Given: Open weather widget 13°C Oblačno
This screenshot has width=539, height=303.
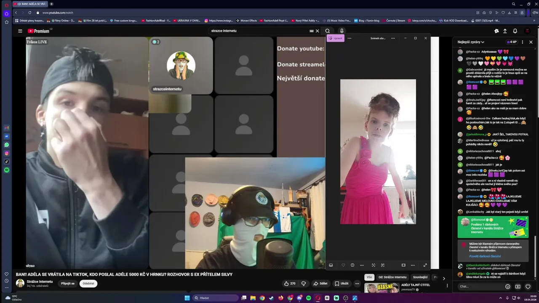Looking at the screenshot, I should coord(13,298).
